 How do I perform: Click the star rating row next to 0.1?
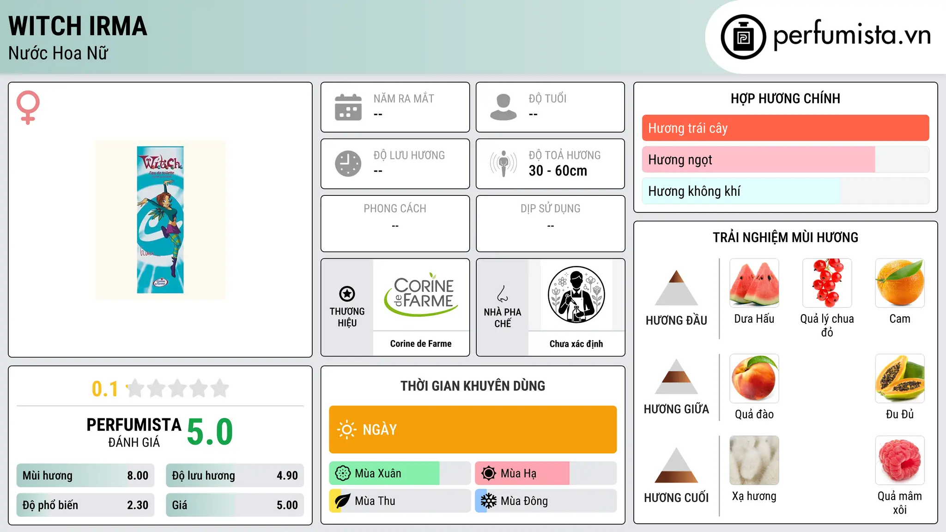click(178, 388)
